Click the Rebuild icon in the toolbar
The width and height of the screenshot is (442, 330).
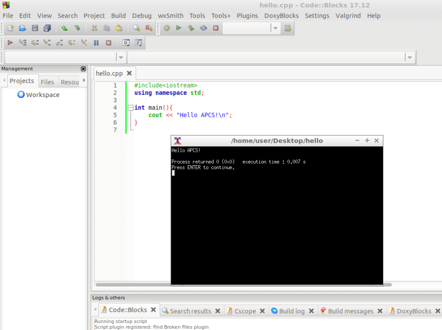pyautogui.click(x=203, y=28)
